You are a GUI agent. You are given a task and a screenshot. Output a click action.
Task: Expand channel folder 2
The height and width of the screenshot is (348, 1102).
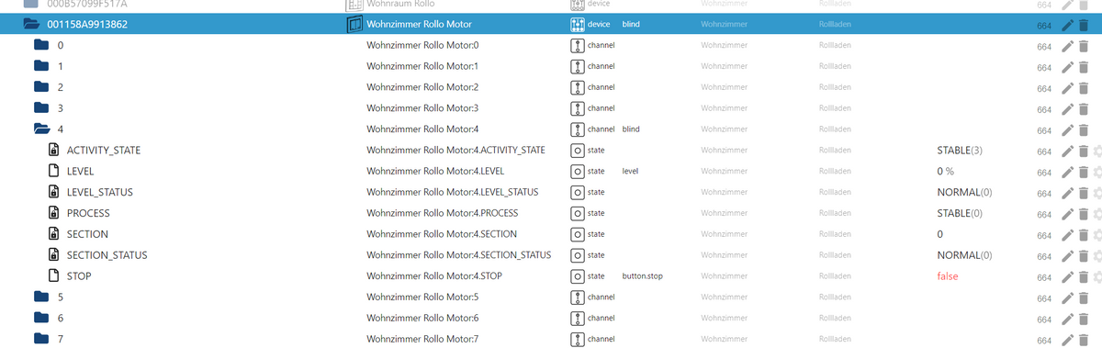click(x=40, y=87)
